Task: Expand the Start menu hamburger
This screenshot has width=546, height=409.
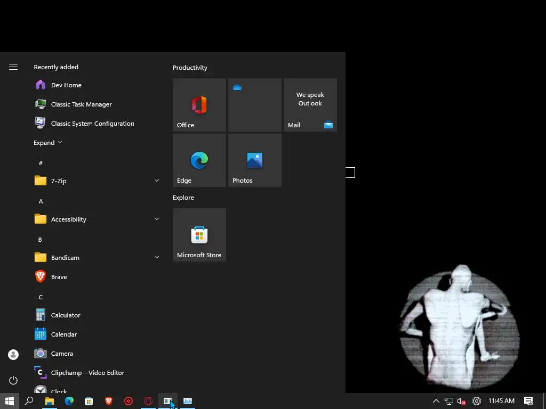Action: pyautogui.click(x=13, y=67)
